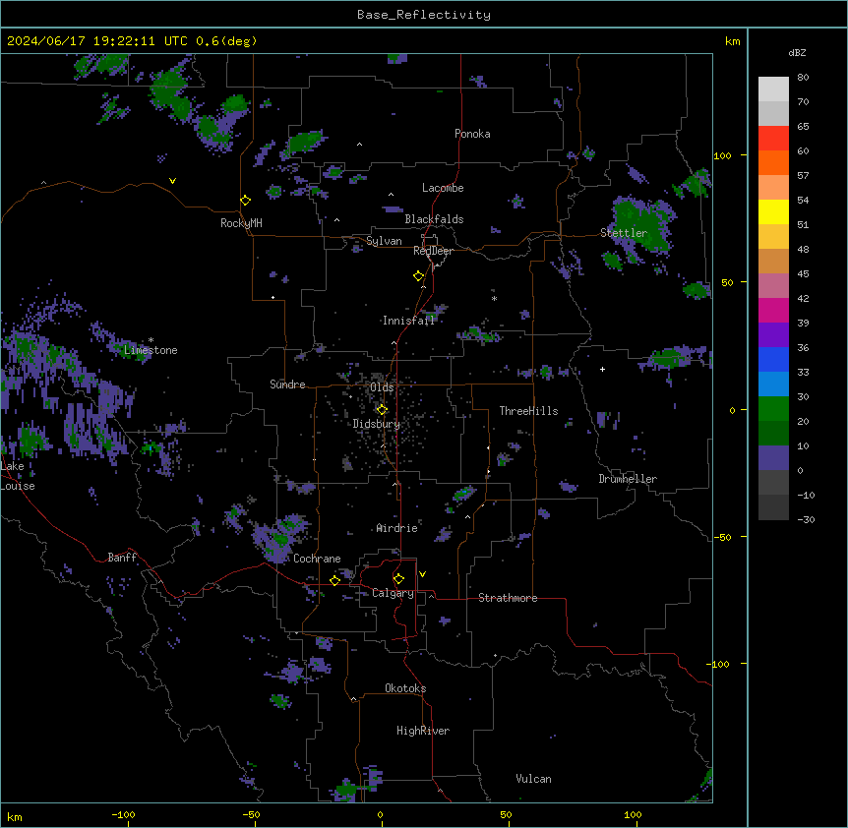
Task: Click the Sundre label
Action: point(287,384)
